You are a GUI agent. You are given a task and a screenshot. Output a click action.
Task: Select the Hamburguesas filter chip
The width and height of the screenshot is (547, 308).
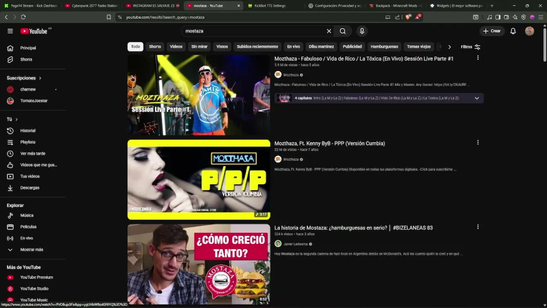(384, 47)
